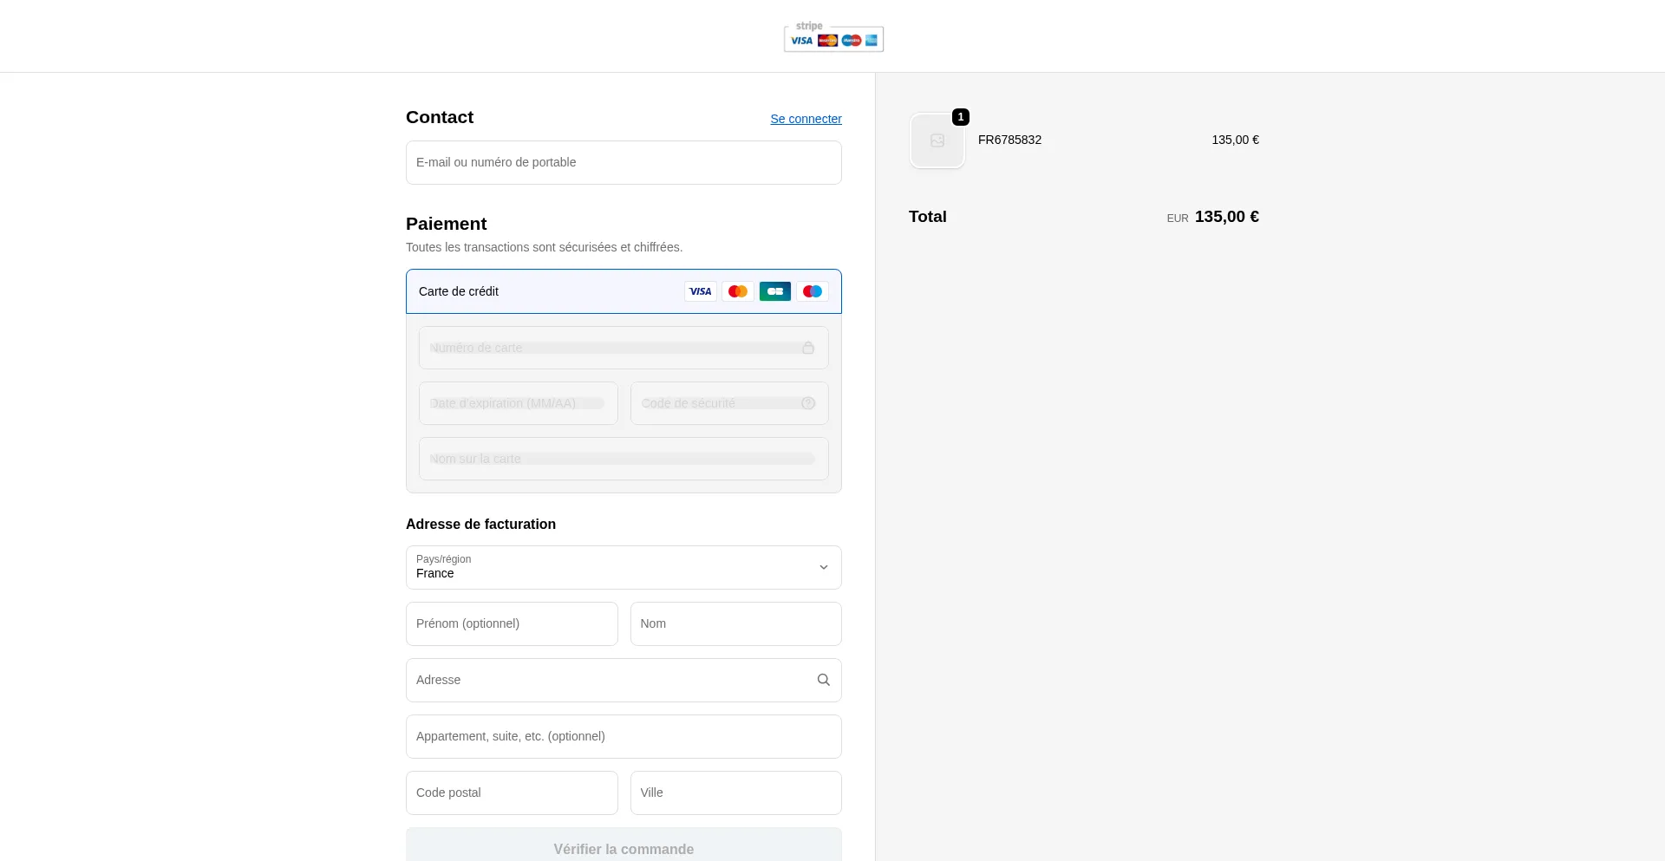This screenshot has height=861, width=1665.
Task: Click the lock icon in card number field
Action: [x=808, y=348]
